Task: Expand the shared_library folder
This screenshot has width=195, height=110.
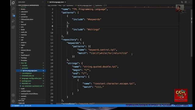Action: [x=26, y=50]
